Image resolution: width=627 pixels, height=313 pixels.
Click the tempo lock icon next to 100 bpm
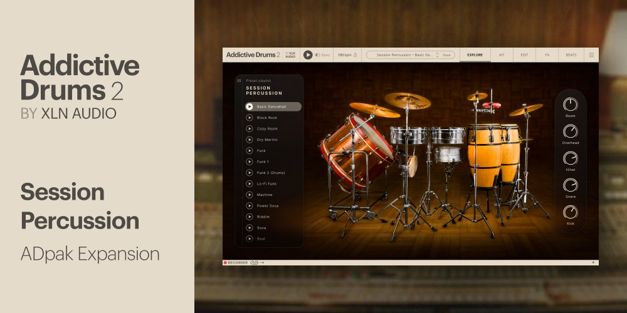coord(355,55)
